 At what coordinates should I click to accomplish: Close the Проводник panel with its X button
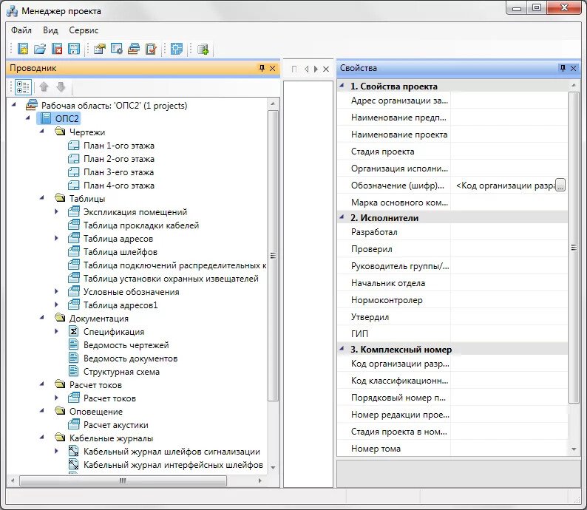(273, 68)
